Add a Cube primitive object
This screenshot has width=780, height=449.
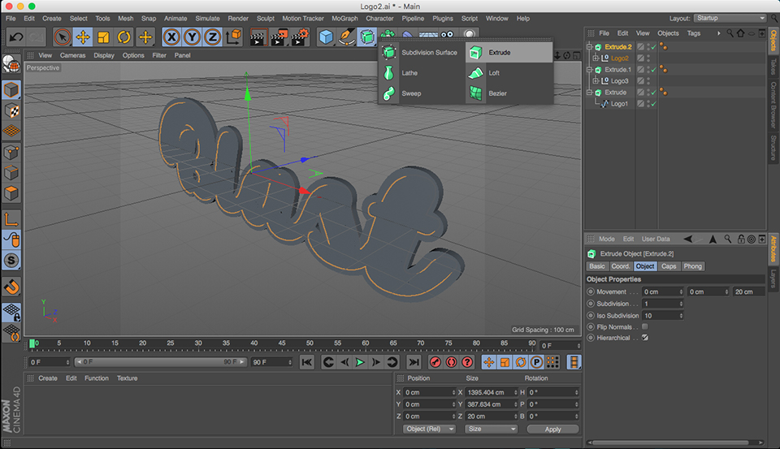pyautogui.click(x=326, y=37)
